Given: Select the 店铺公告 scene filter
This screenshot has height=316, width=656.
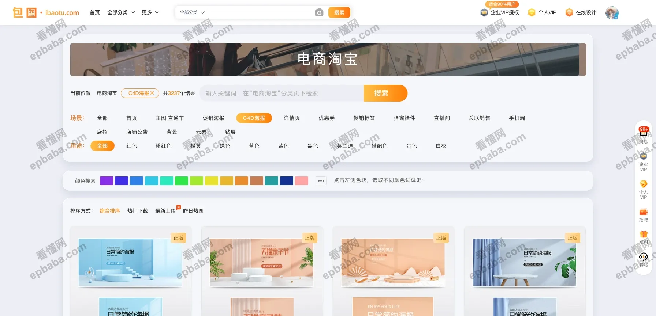Looking at the screenshot, I should (137, 132).
